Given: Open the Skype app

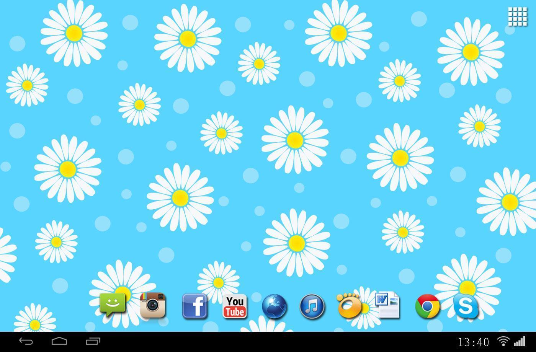Looking at the screenshot, I should pos(466,306).
